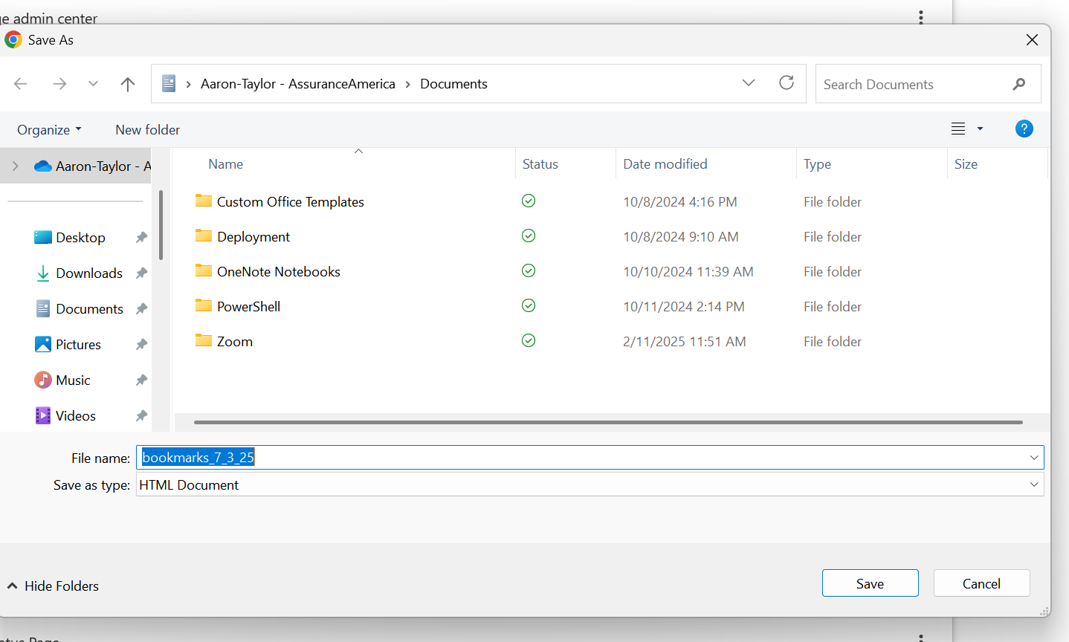Open the help question mark icon
1069x642 pixels.
pos(1024,129)
